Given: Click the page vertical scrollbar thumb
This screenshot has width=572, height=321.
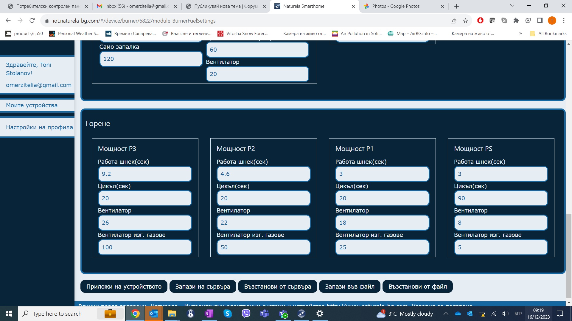Looking at the screenshot, I should pyautogui.click(x=569, y=256).
